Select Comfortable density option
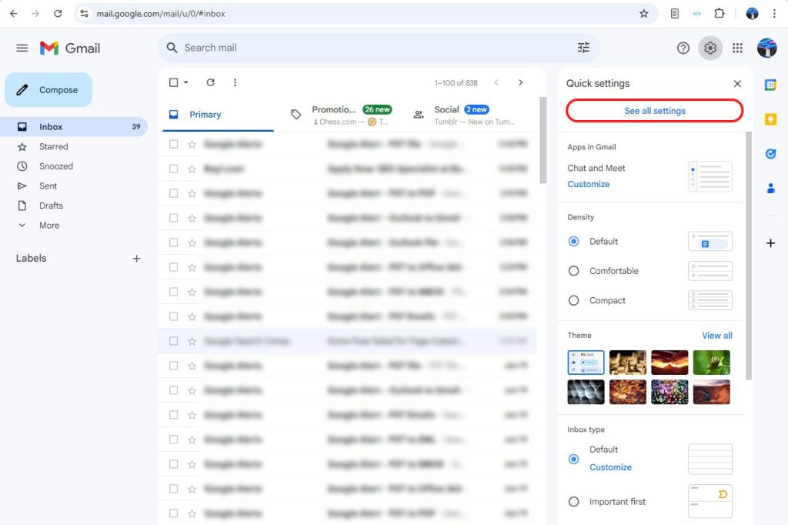This screenshot has height=525, width=788. (573, 271)
